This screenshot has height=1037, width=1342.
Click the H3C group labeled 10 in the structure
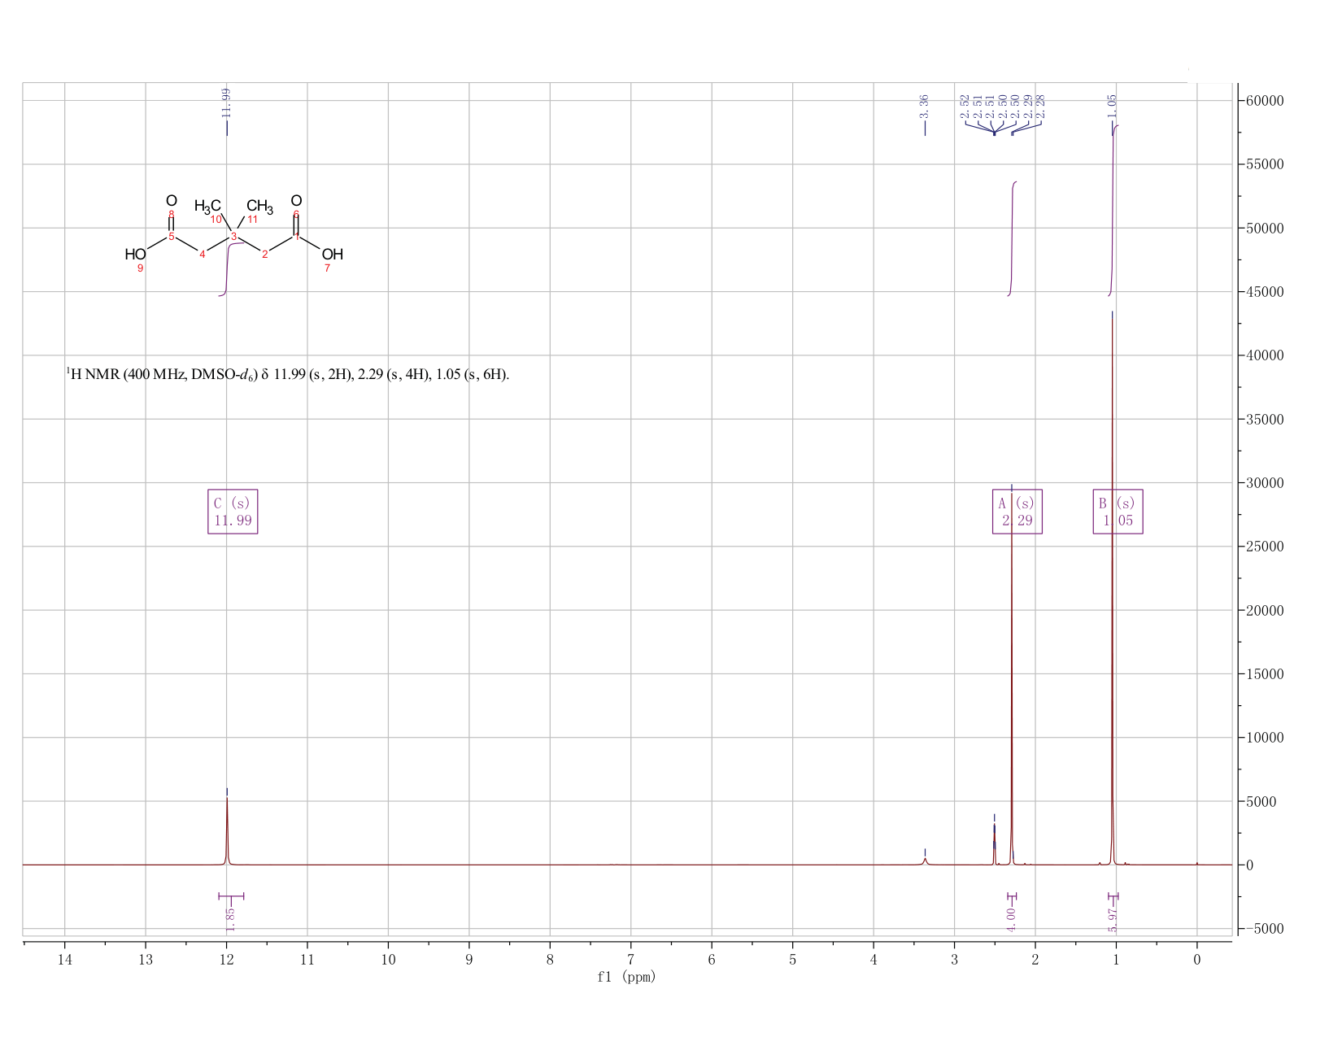pyautogui.click(x=208, y=209)
